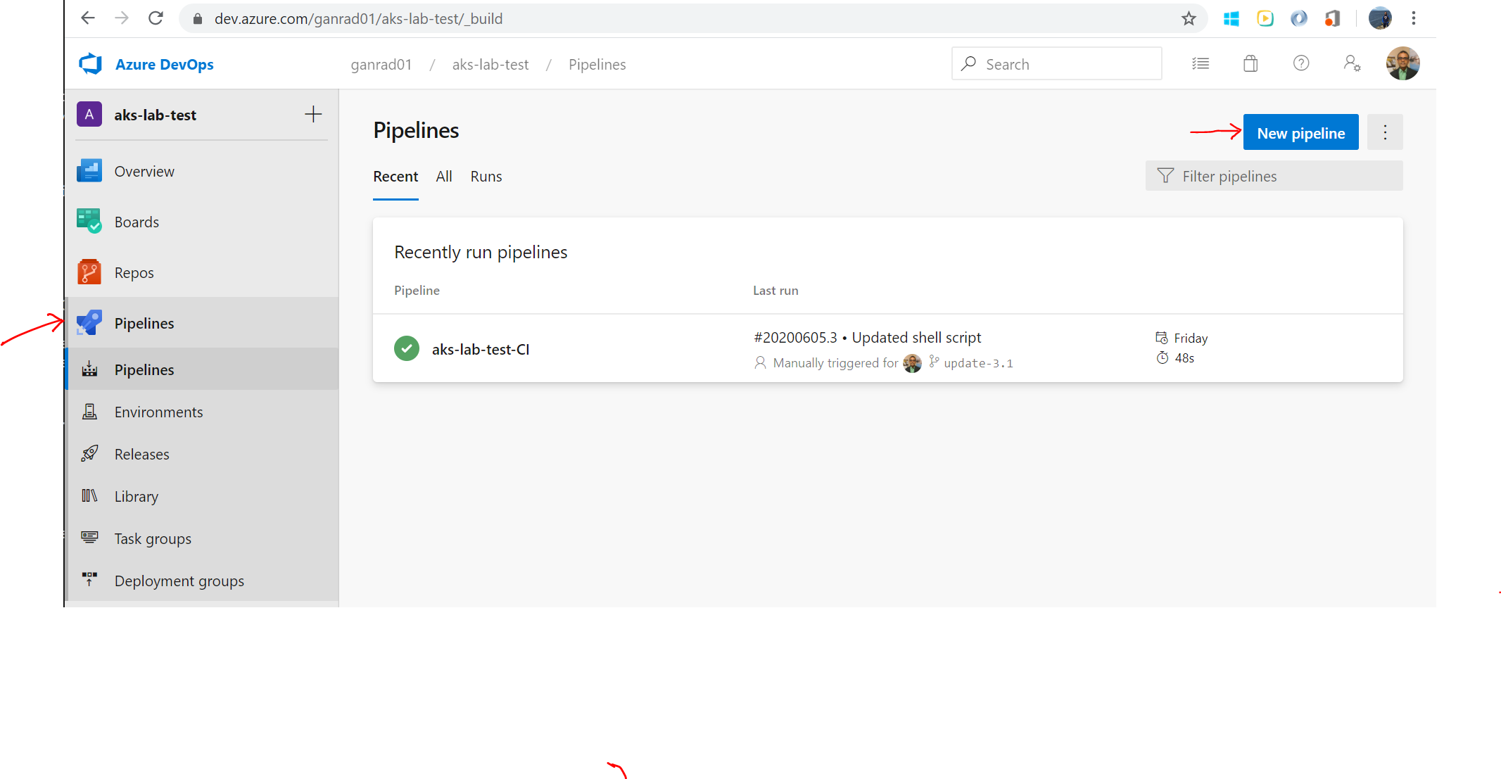
Task: Open Task groups in sidebar
Action: [x=153, y=539]
